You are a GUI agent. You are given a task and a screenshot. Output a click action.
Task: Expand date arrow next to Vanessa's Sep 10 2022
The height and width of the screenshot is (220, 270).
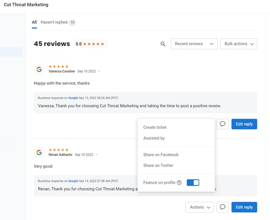coord(99,71)
